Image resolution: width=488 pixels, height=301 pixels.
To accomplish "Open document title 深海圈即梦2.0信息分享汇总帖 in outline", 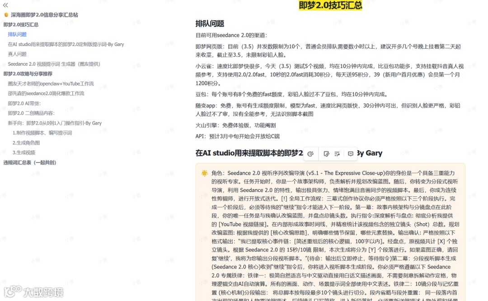I will (x=44, y=14).
